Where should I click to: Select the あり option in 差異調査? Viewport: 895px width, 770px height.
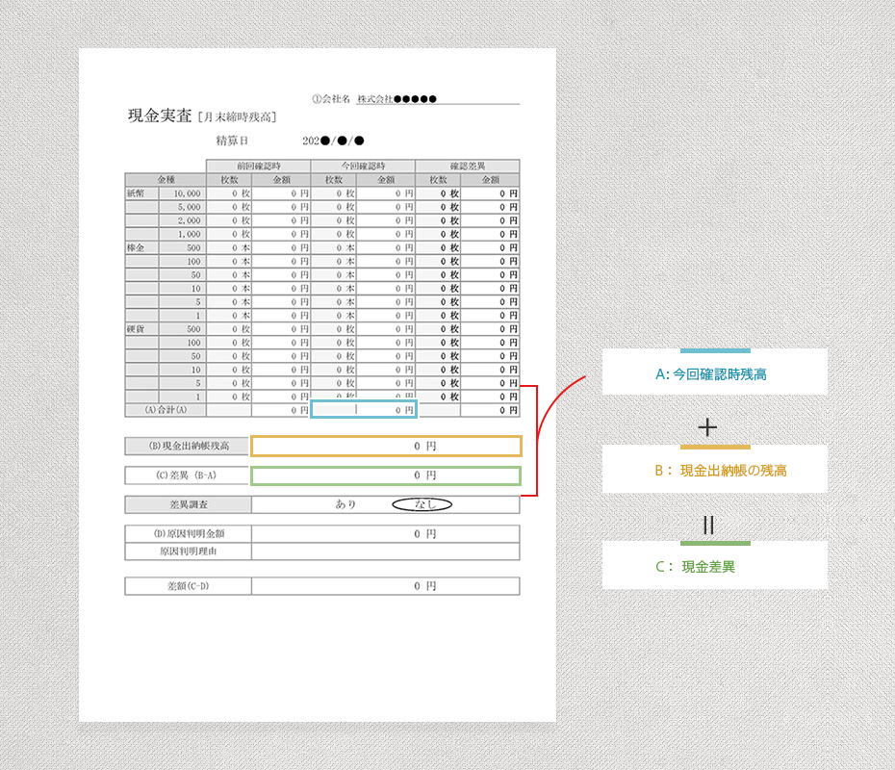pyautogui.click(x=345, y=504)
